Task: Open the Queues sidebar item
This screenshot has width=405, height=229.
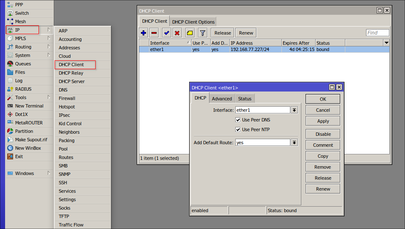Action: (x=22, y=64)
